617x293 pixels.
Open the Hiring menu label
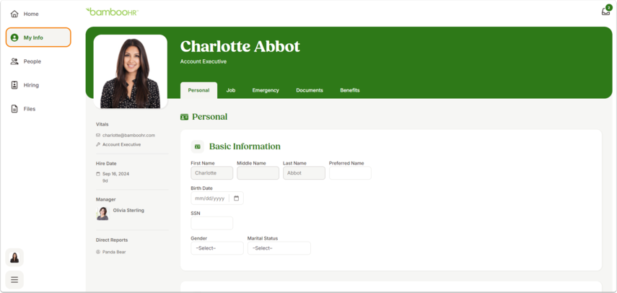(x=31, y=85)
